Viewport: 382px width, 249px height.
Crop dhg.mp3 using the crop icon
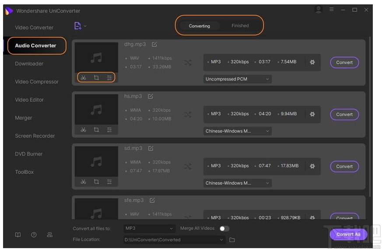click(96, 78)
